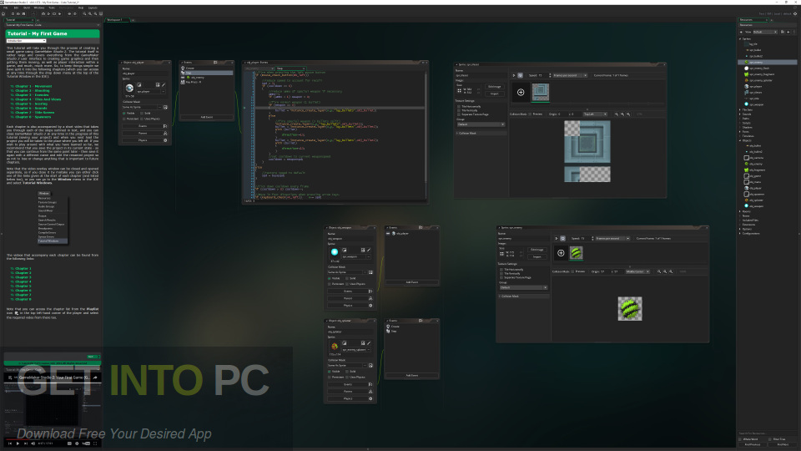Click Import in the spr_player editor
The height and width of the screenshot is (451, 801).
point(495,94)
